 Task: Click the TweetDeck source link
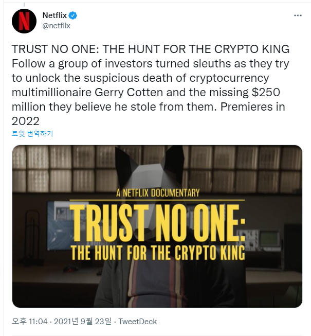tap(138, 322)
